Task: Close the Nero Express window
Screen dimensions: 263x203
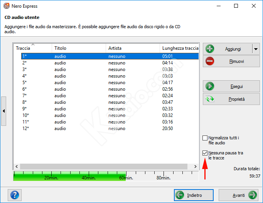Action: pyautogui.click(x=254, y=6)
